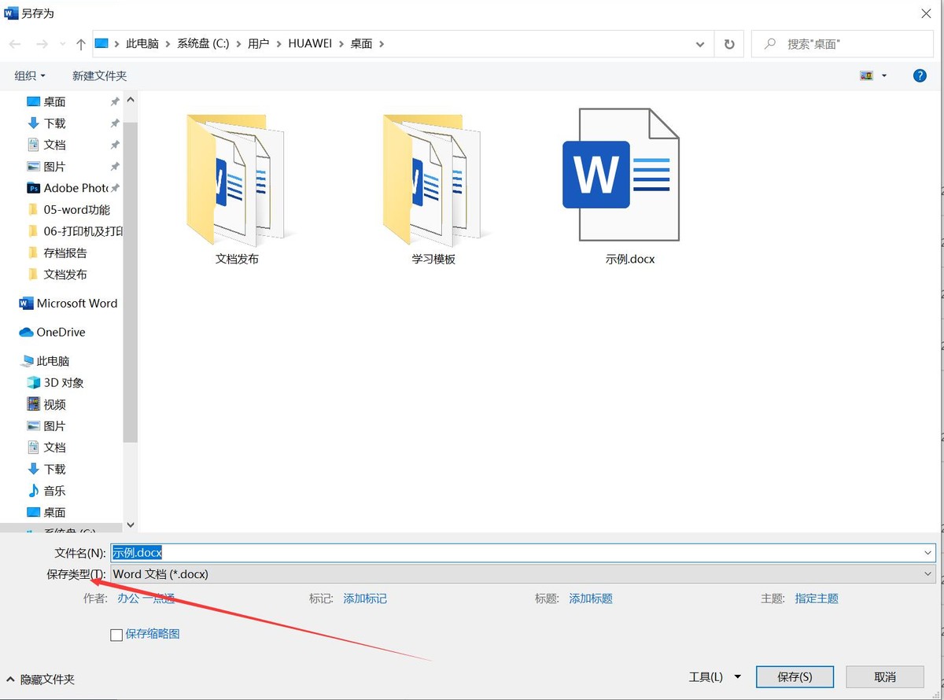This screenshot has width=944, height=700.
Task: Click the refresh icon in the address bar
Action: click(728, 43)
